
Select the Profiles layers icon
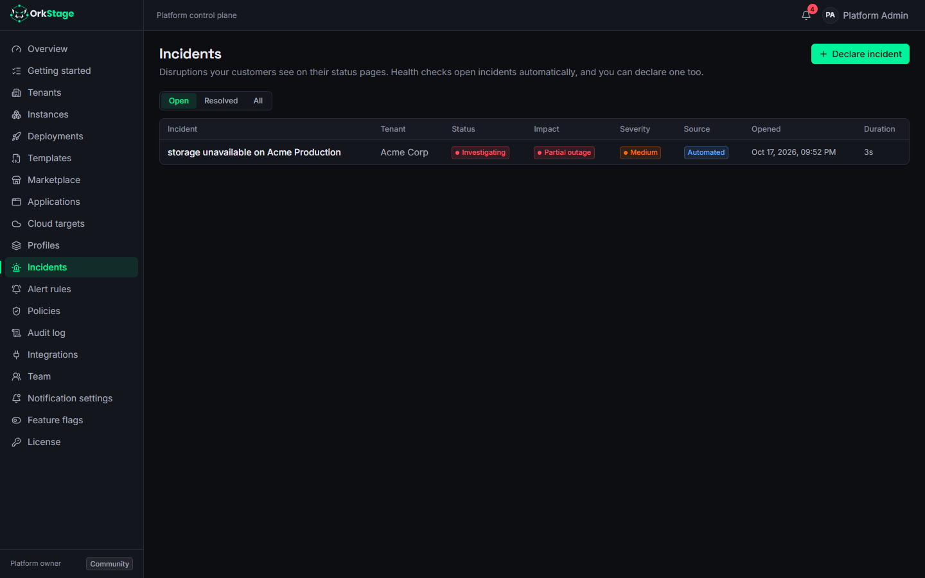click(x=17, y=245)
